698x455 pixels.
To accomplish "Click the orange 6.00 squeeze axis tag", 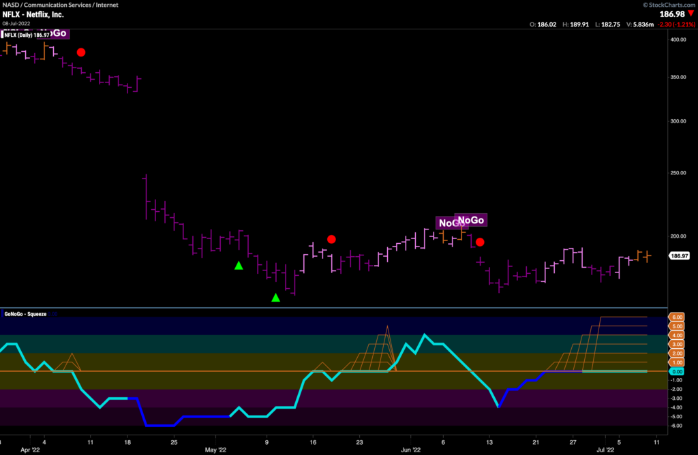I will click(x=677, y=317).
